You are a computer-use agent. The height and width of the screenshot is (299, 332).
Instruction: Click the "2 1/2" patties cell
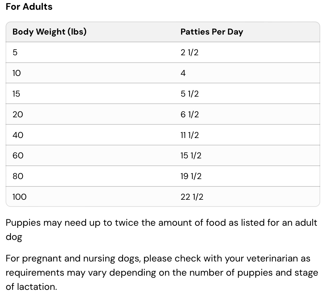(x=189, y=53)
